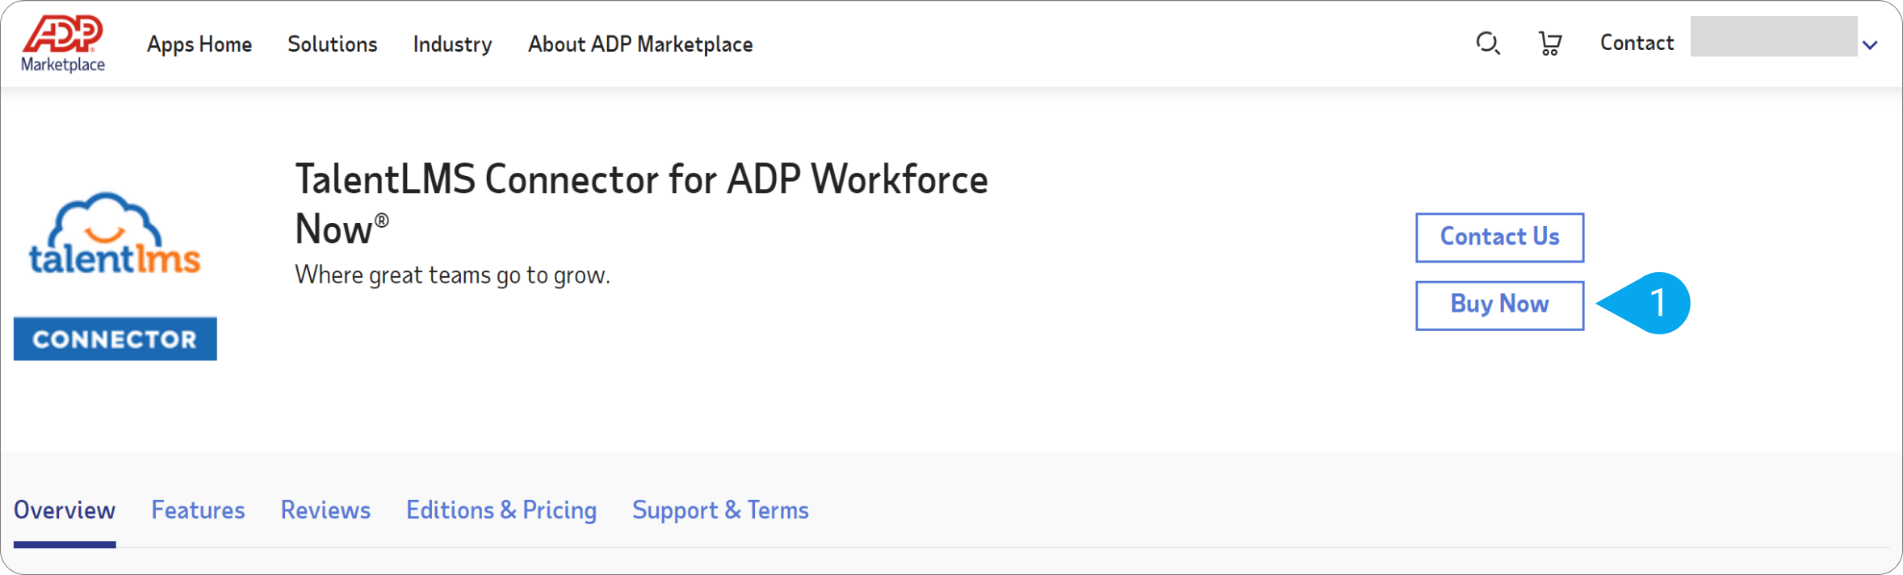
Task: Open the Solutions menu
Action: (x=333, y=44)
